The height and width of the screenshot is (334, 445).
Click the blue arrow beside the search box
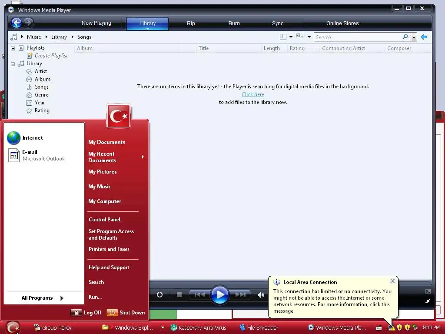click(424, 37)
